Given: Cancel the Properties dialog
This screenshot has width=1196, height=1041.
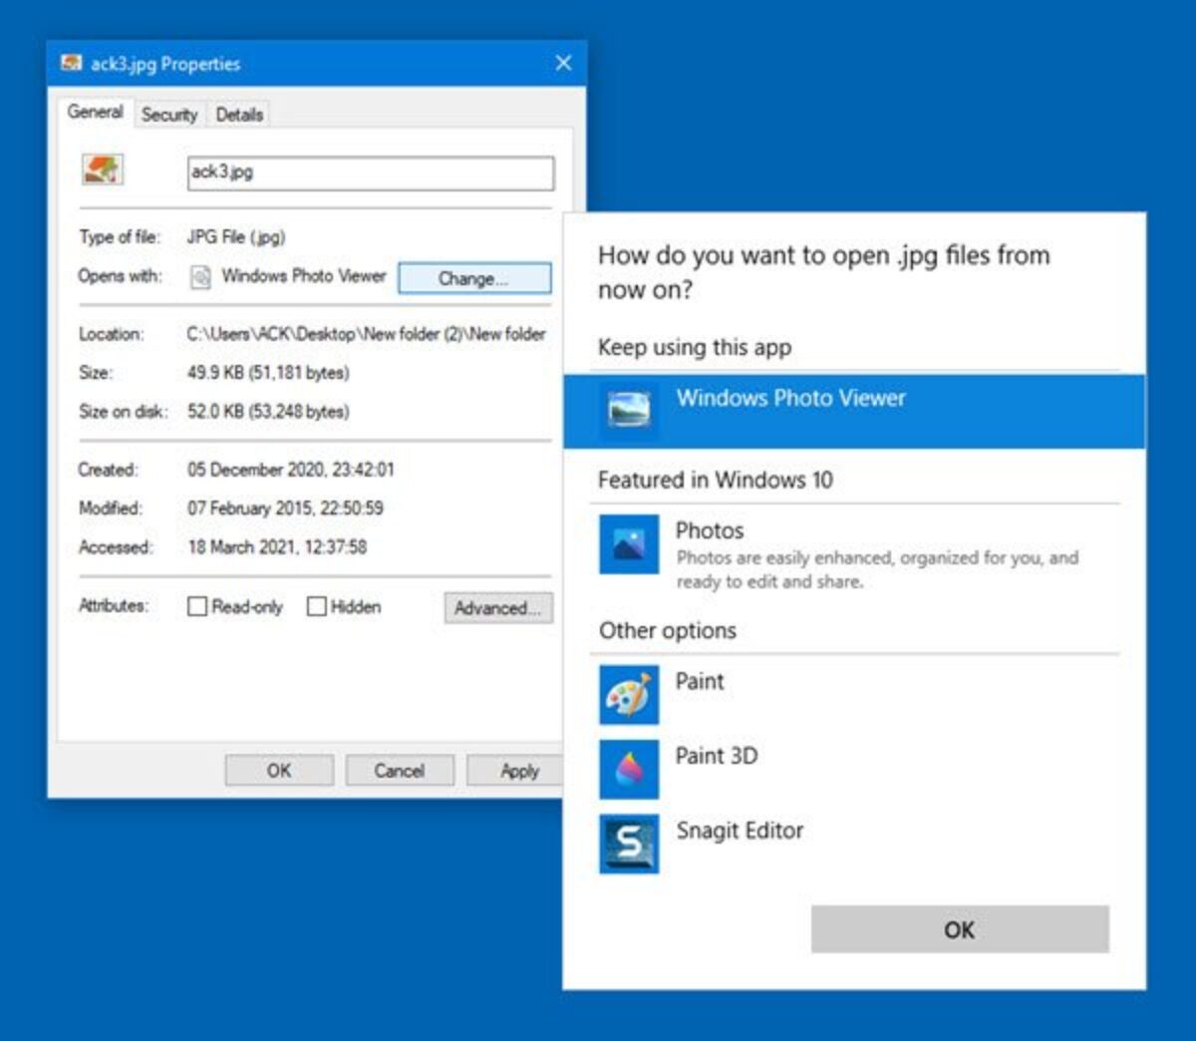Looking at the screenshot, I should 399,770.
